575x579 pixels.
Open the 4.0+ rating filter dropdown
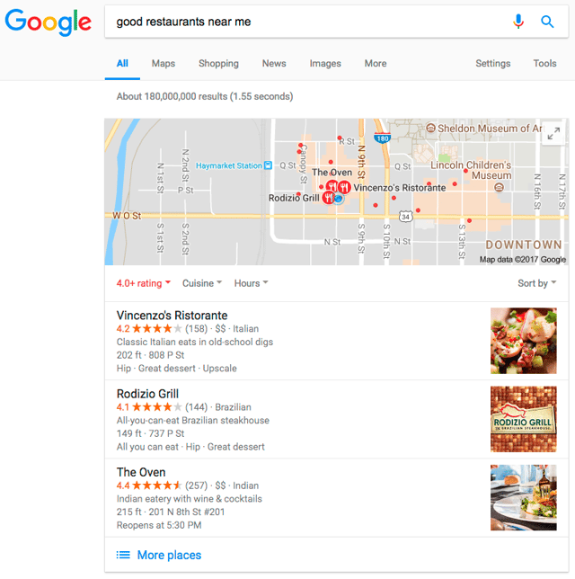(143, 283)
